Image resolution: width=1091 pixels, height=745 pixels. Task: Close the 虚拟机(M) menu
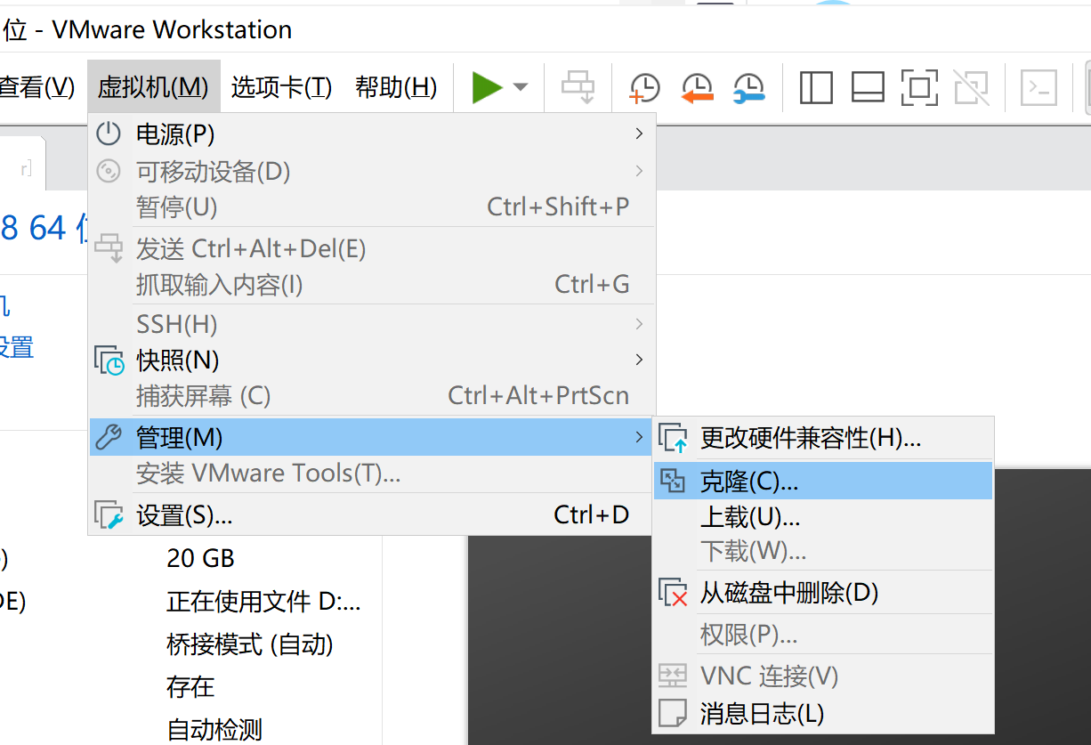coord(153,87)
